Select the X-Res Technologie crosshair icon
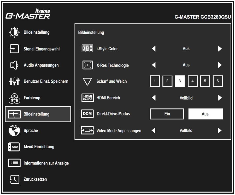The width and height of the screenshot is (235, 195). 87,65
